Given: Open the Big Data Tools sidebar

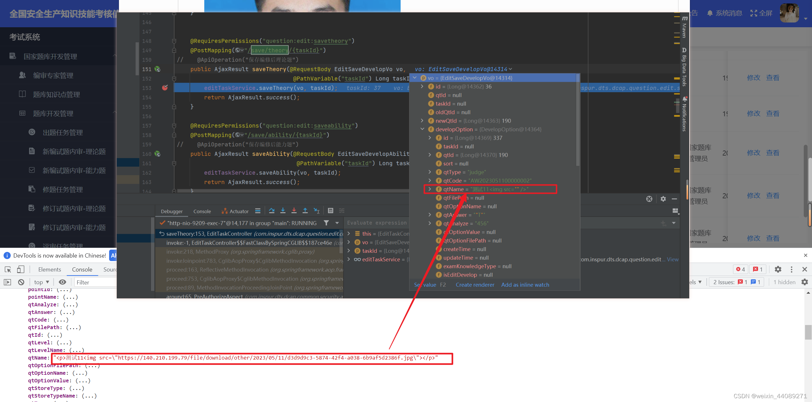Looking at the screenshot, I should coord(684,67).
